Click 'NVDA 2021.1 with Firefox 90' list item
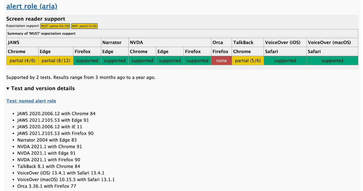This screenshot has width=363, height=191. click(x=49, y=160)
